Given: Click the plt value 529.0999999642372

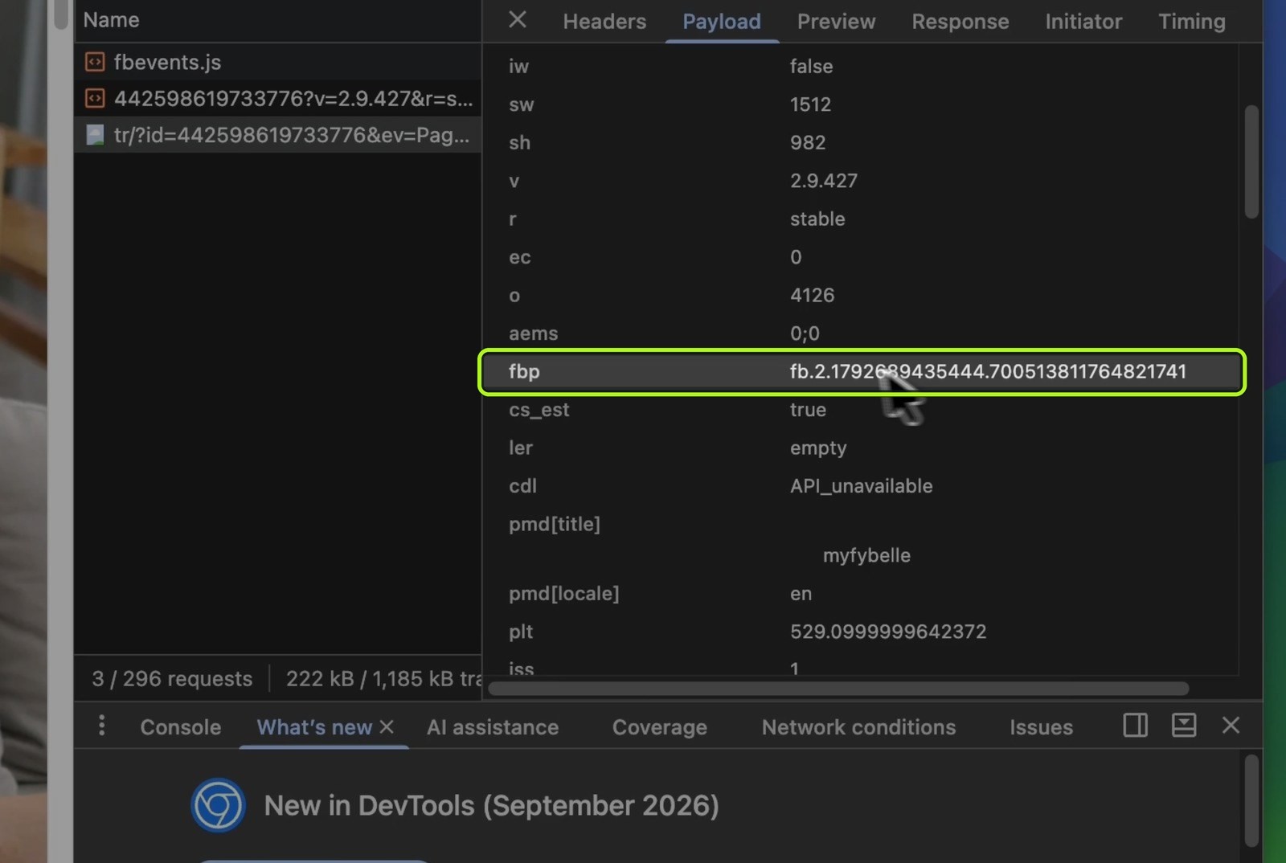Looking at the screenshot, I should (888, 632).
